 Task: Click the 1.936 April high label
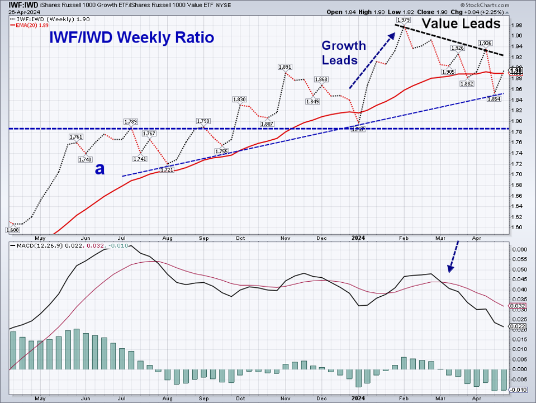pyautogui.click(x=485, y=43)
